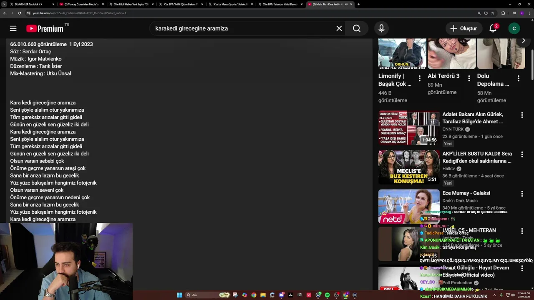Image resolution: width=534 pixels, height=300 pixels.
Task: Open the browser extensions puzzle icon
Action: point(503,13)
